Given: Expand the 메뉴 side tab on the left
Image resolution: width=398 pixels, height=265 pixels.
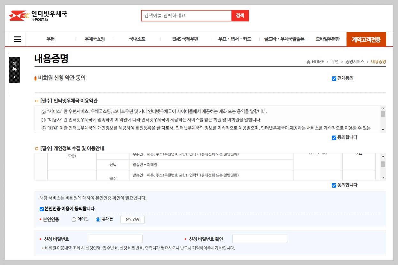Looking at the screenshot, I should [x=14, y=69].
